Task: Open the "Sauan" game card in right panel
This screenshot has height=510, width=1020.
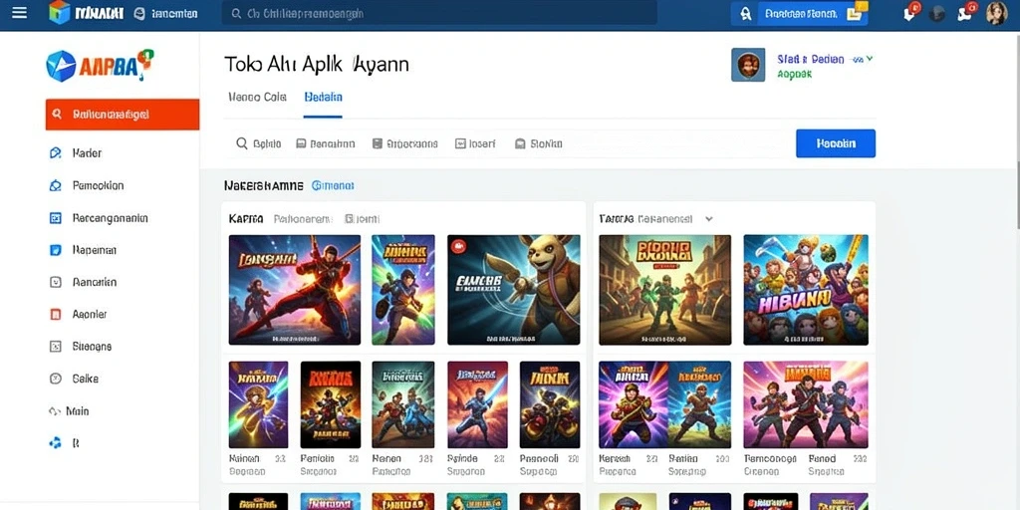Action: [x=700, y=404]
